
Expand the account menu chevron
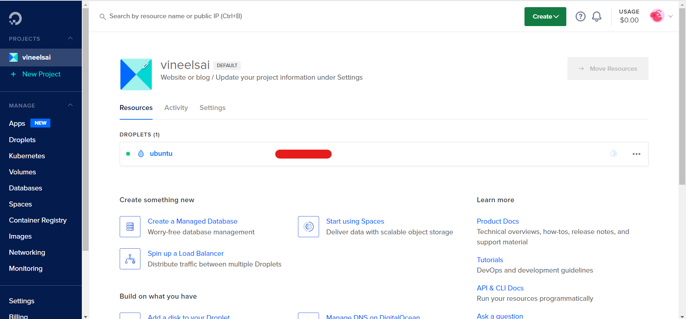671,16
